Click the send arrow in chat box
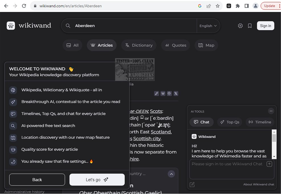The height and width of the screenshot is (194, 281). [x=269, y=164]
